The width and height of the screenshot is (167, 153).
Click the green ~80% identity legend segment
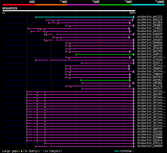(116, 5)
